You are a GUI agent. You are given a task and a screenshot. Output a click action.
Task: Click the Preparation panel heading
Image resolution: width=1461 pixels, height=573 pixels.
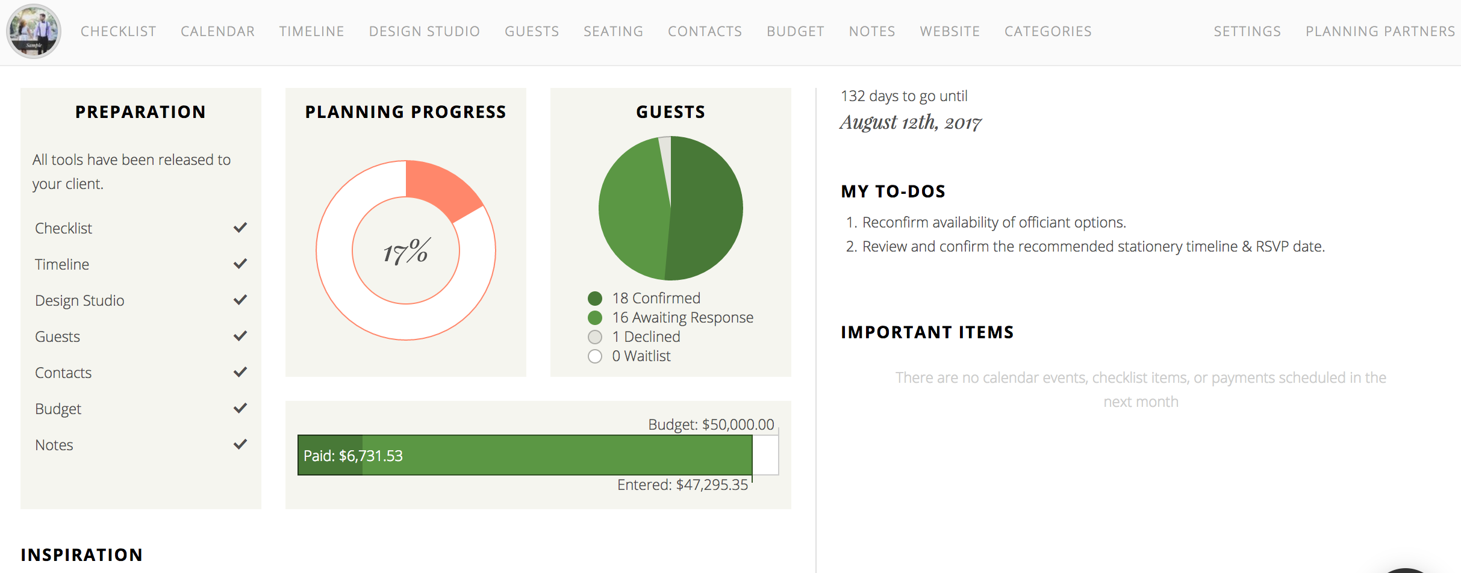141,112
